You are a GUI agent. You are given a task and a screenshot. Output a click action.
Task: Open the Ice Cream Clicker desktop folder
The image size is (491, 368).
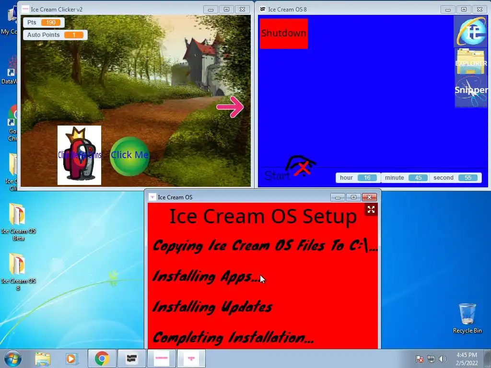click(x=12, y=172)
